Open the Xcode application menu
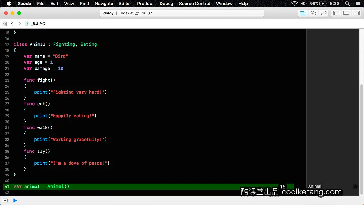 point(24,4)
